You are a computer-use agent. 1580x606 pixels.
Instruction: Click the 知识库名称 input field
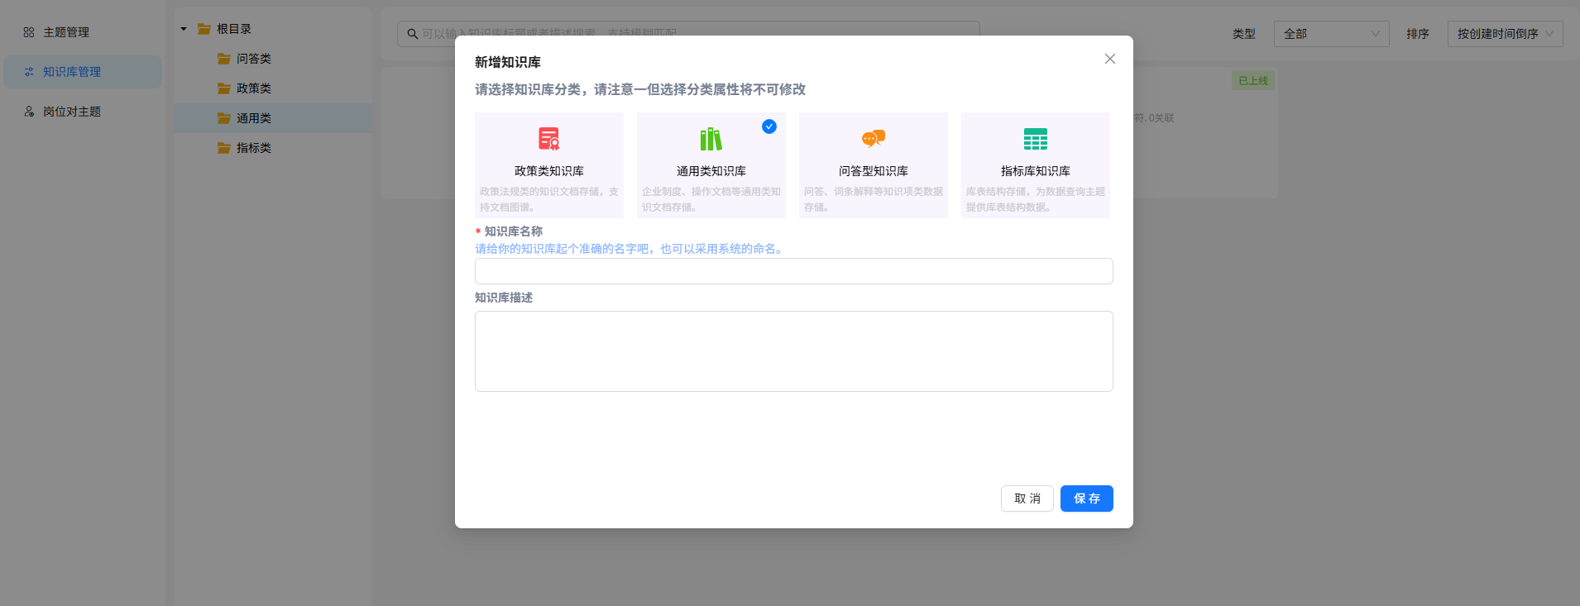(x=793, y=271)
